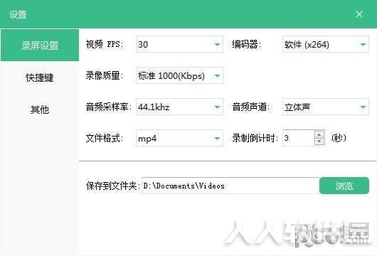The image size is (377, 256).
Task: Increase 录制倒计时 with the up arrow
Action: tap(319, 135)
